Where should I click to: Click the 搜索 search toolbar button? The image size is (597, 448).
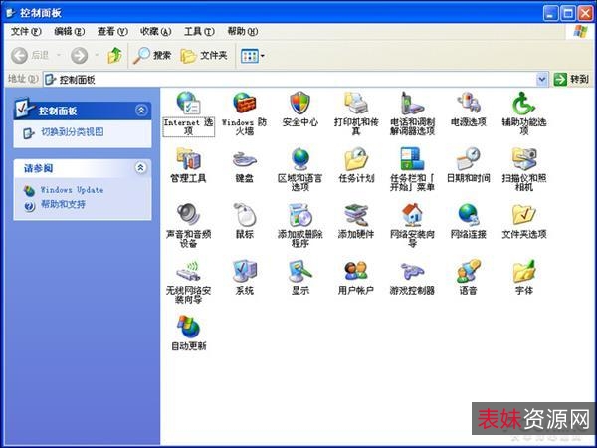152,56
